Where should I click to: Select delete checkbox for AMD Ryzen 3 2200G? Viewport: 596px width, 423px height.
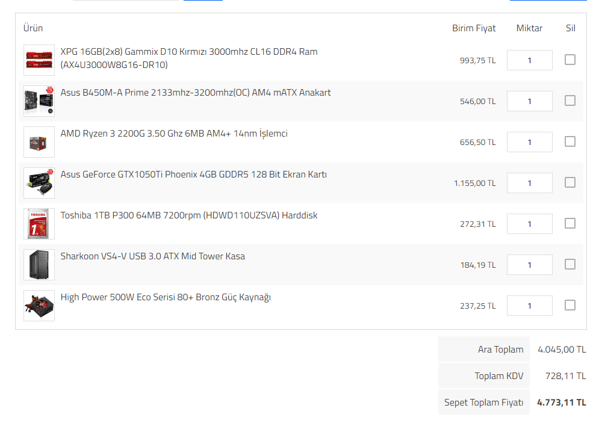[x=570, y=142]
